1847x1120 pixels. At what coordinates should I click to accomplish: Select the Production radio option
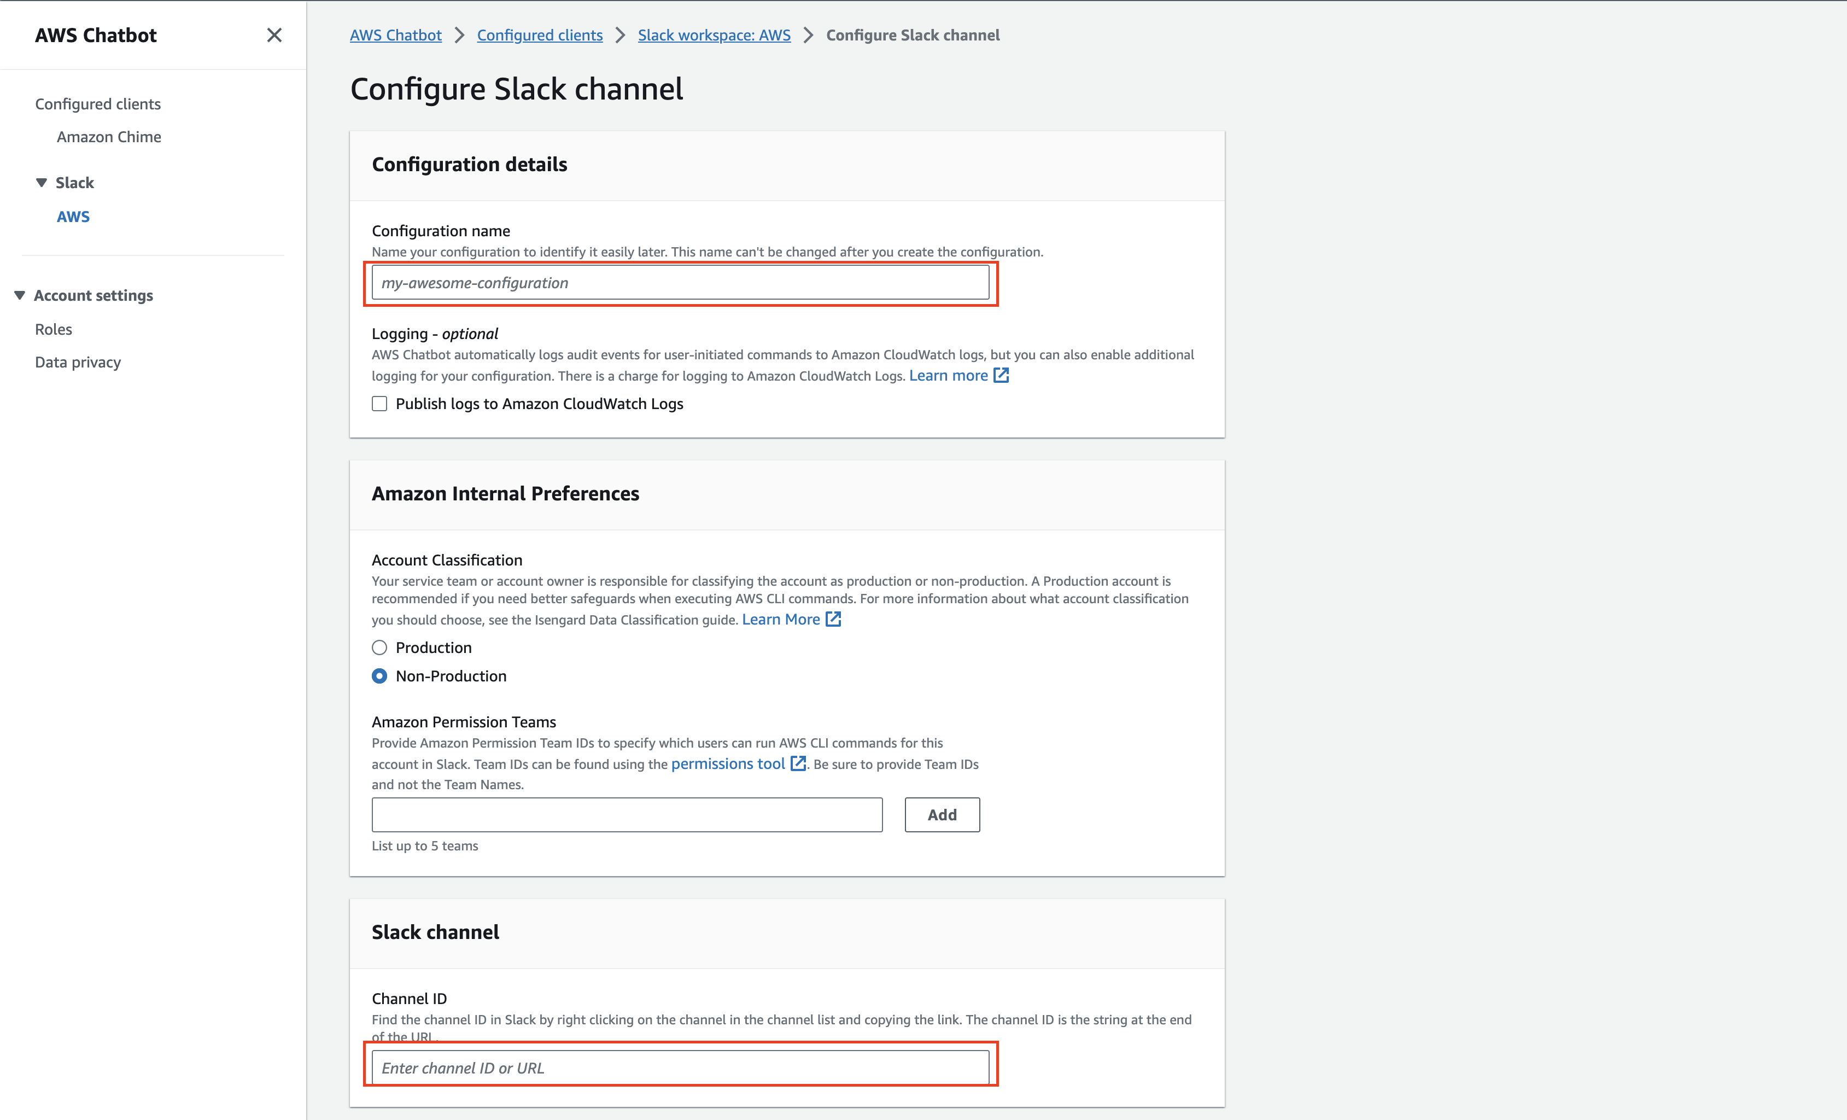[379, 647]
